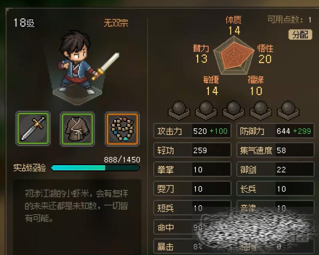Click the 分配 allocate points button

pos(300,35)
